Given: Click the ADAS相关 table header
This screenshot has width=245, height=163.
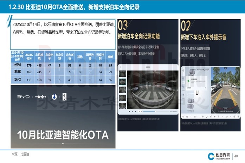Looking at the screenshot, I should 29,57.
